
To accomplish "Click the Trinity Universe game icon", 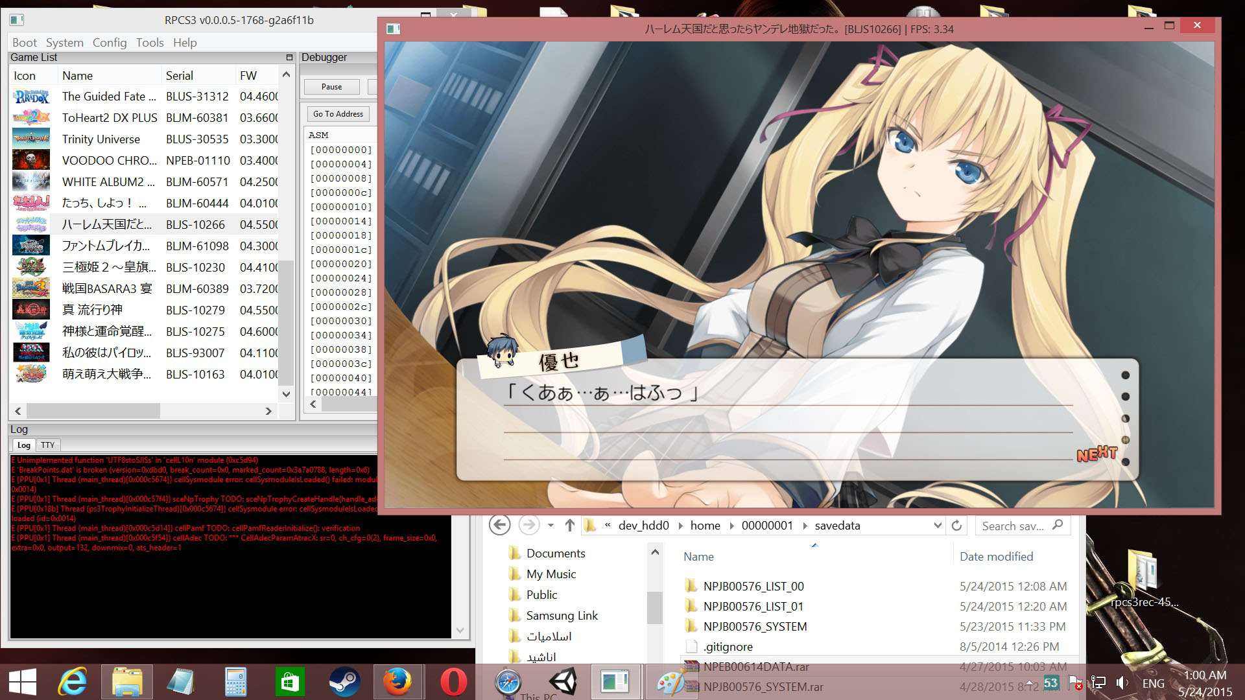I will (30, 139).
